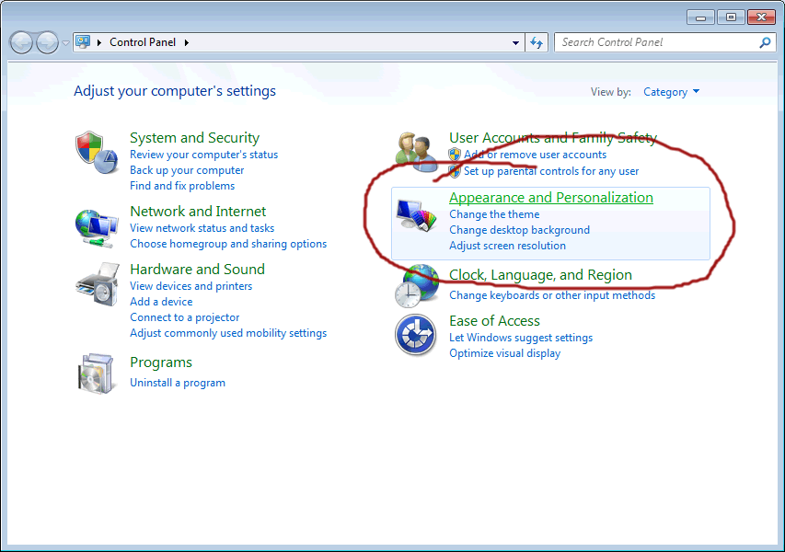Minimize the Control Panel window
This screenshot has width=785, height=552.
(x=700, y=17)
